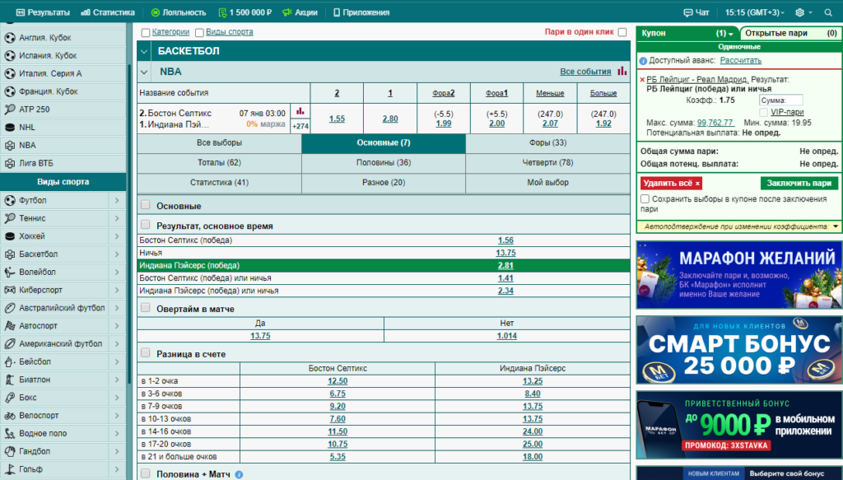Open the Тоталы (62) tab
The image size is (843, 480).
point(219,162)
